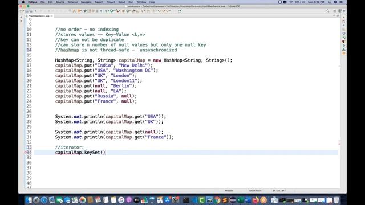Open Notification Center from menu bar

point(341,2)
